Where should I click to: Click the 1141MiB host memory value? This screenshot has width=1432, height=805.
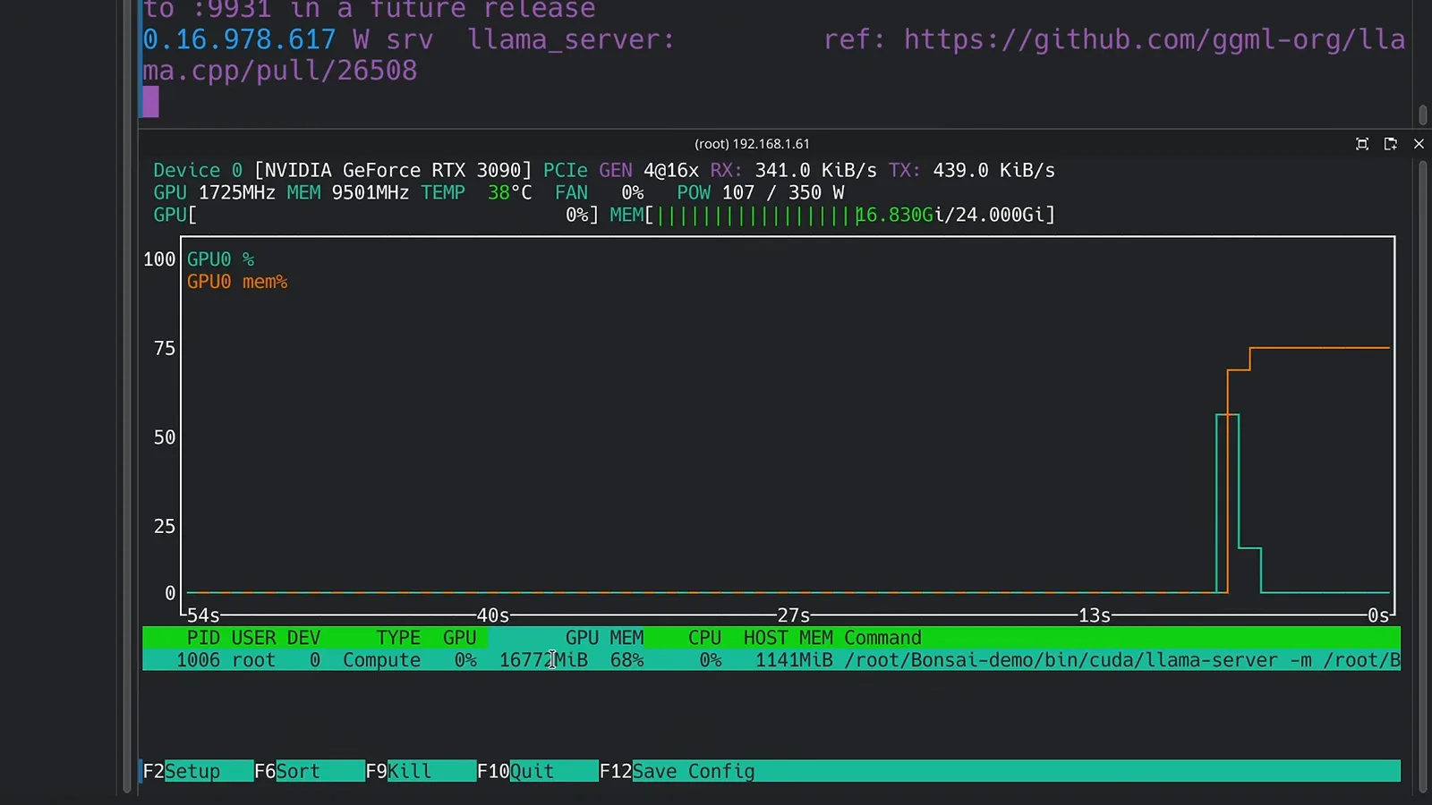(794, 660)
